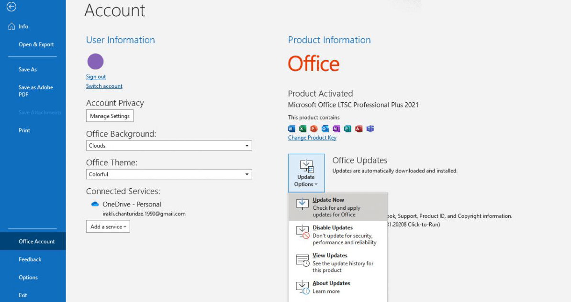Screen dimensions: 571x302
Task: Click the Outlook app icon
Action: (x=325, y=129)
